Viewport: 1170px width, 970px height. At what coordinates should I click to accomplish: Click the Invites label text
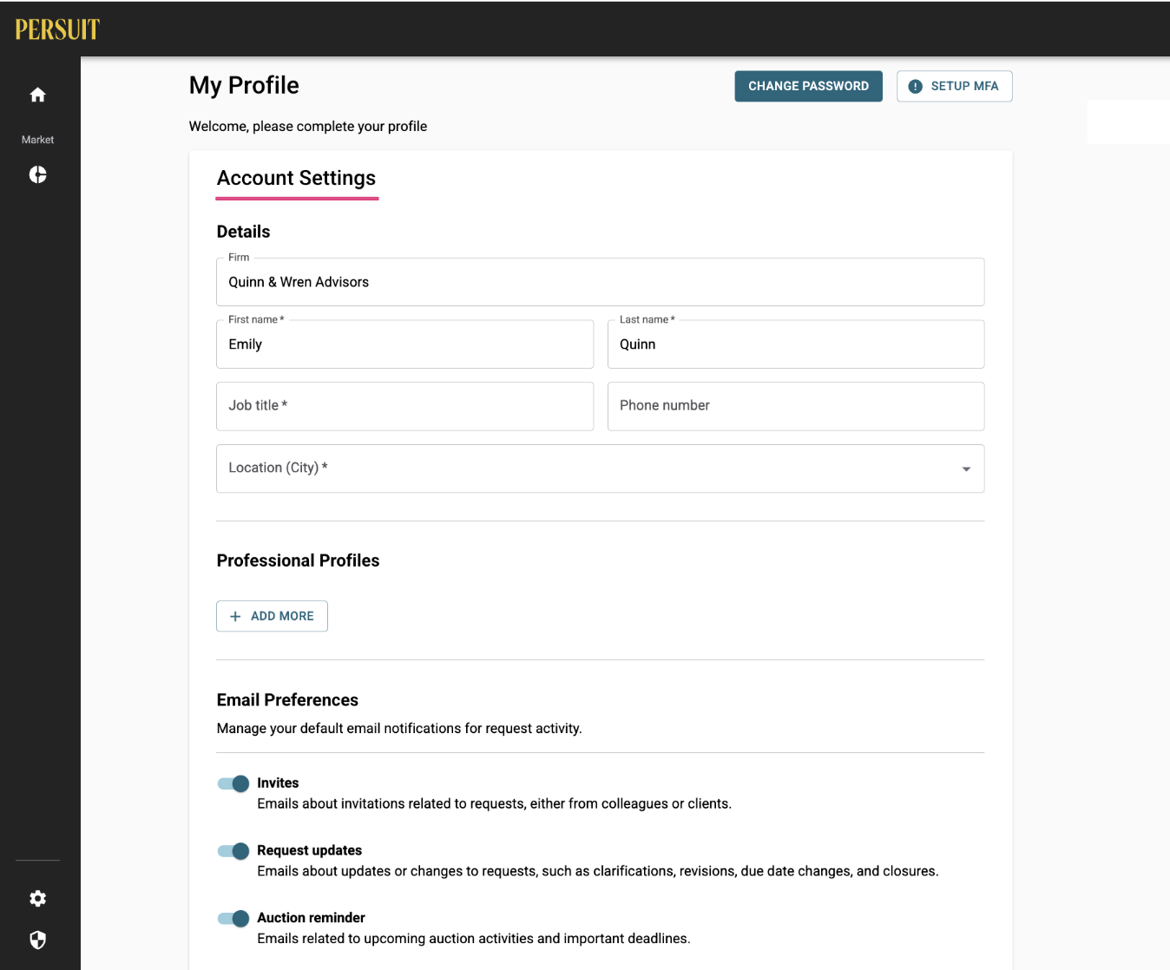278,783
